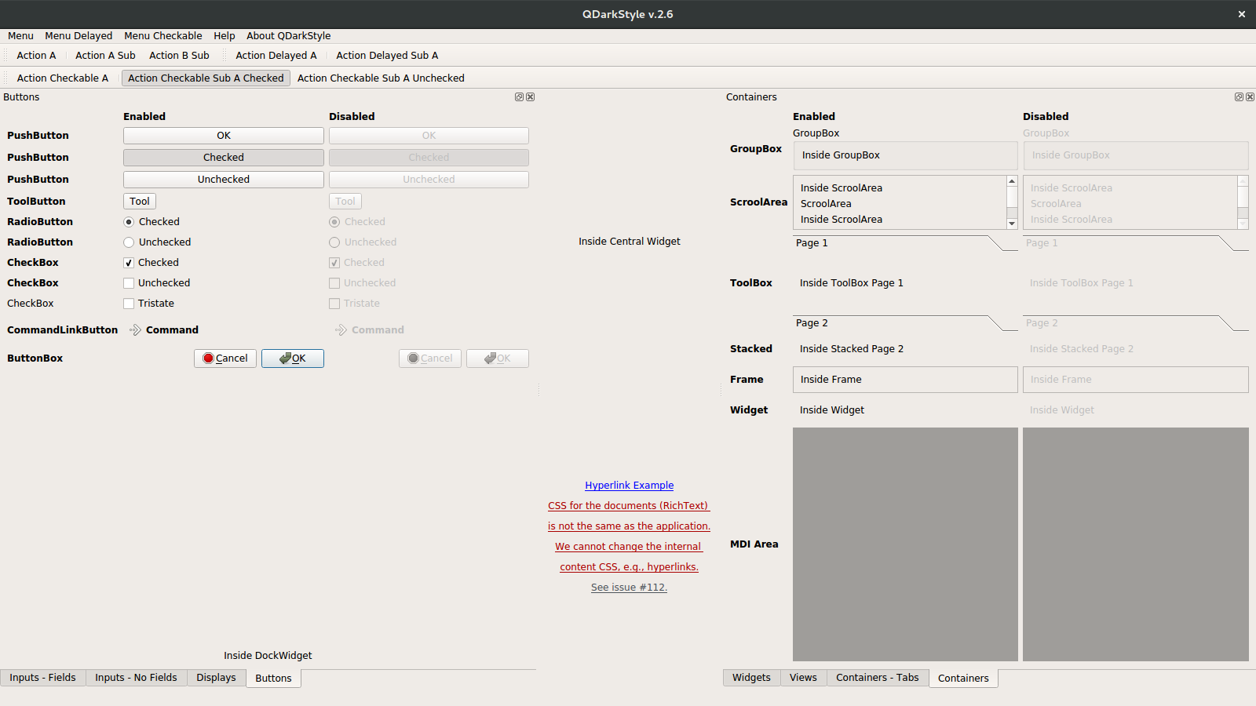This screenshot has height=706, width=1256.
Task: Toggle the Unchecked push button
Action: tap(224, 180)
